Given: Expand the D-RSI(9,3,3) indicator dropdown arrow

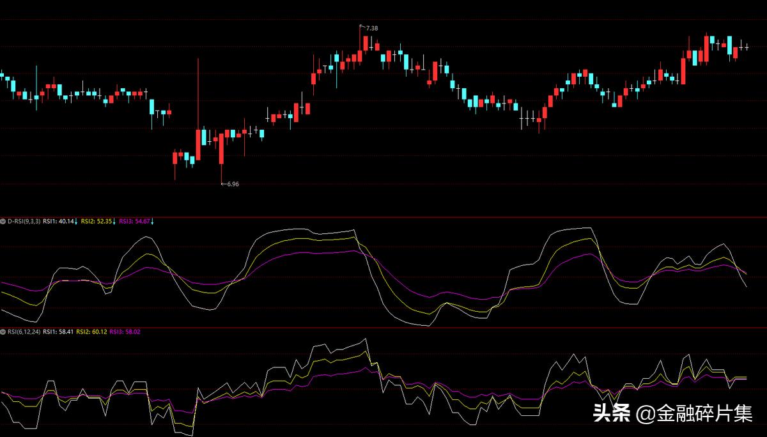Looking at the screenshot, I should tap(3, 222).
